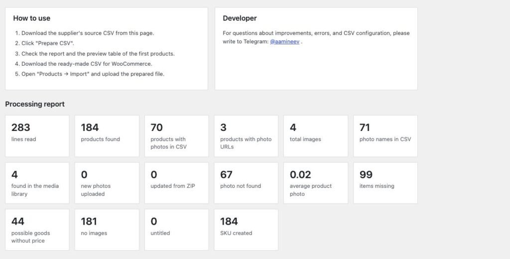The height and width of the screenshot is (259, 510).
Task: Open the @aamineev Telegram link
Action: click(x=284, y=42)
